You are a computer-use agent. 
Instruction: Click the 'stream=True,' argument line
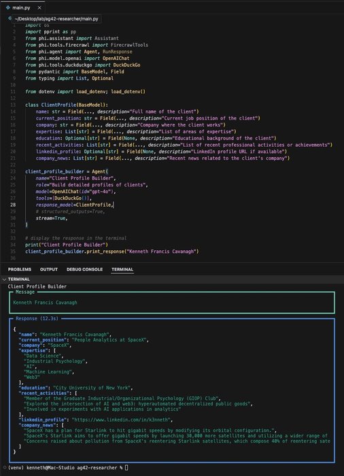click(52, 218)
